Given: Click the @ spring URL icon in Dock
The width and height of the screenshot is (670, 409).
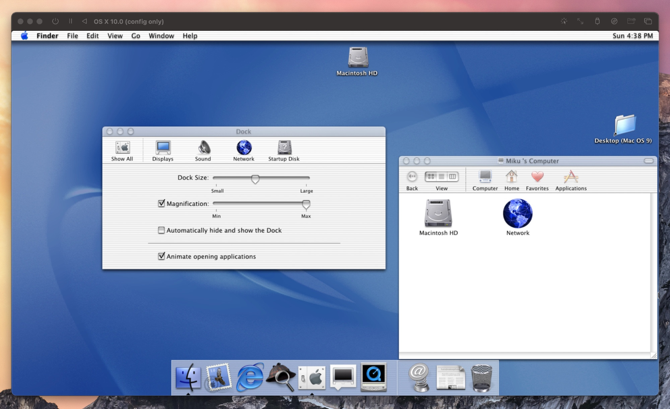Looking at the screenshot, I should click(419, 378).
